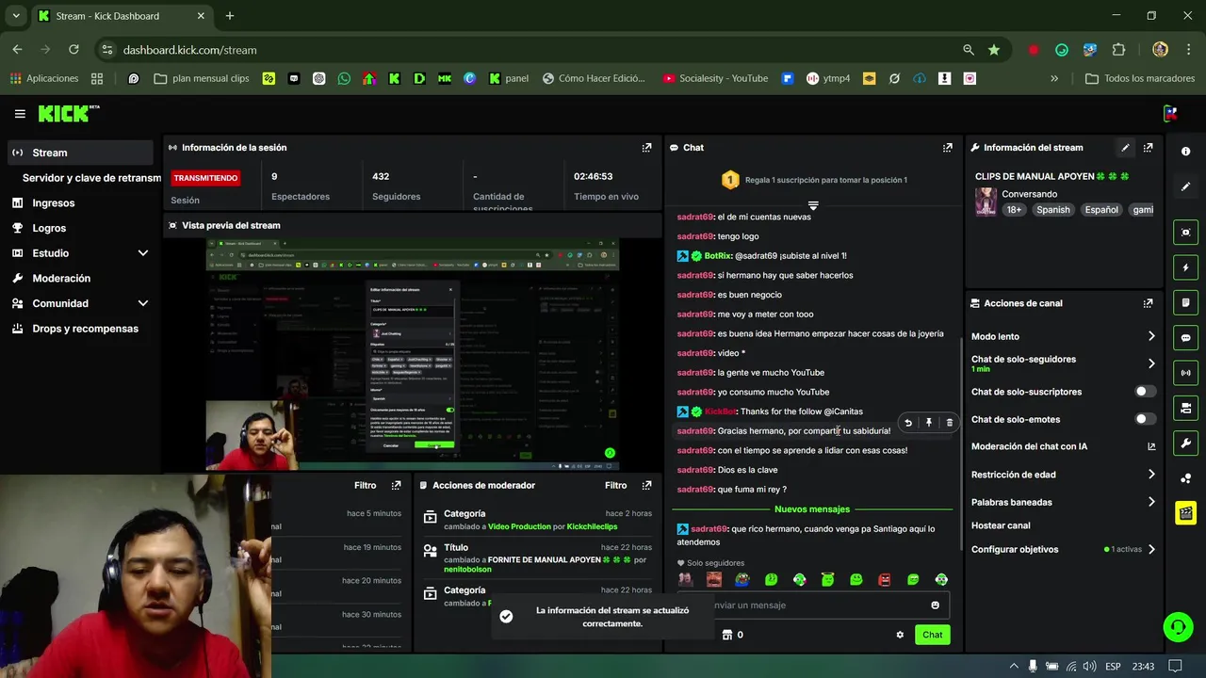Pop out the Información de la sesión panel
The width and height of the screenshot is (1206, 678).
coord(646,148)
